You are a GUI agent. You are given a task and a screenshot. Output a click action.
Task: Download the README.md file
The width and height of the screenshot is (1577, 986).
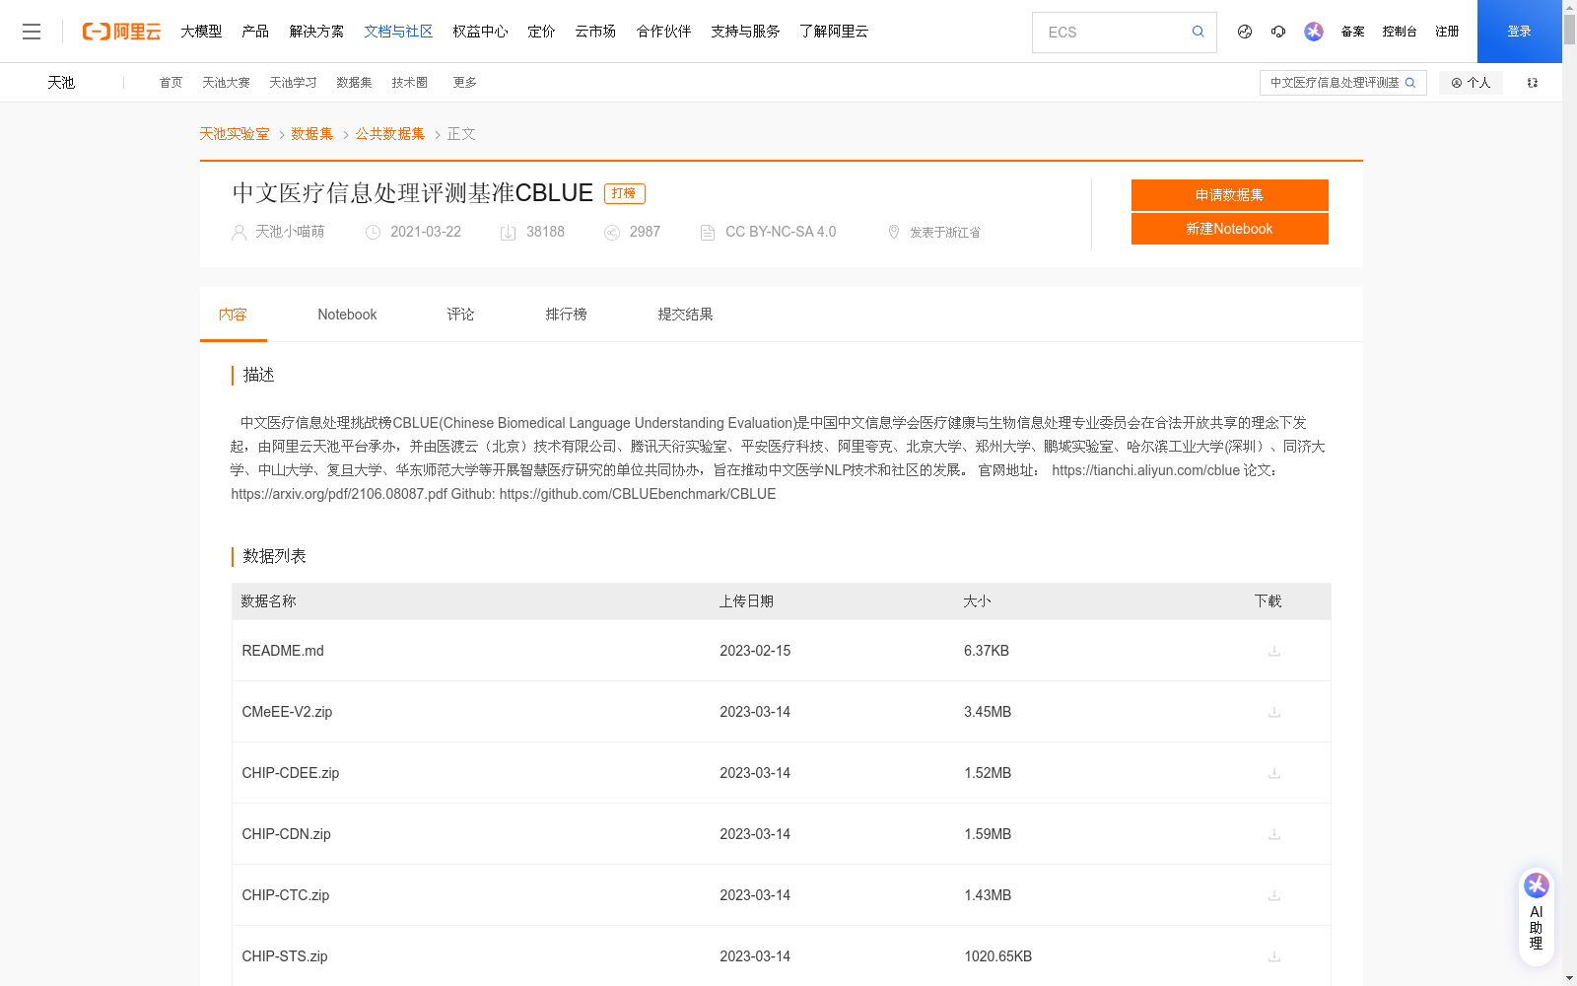(x=1274, y=651)
